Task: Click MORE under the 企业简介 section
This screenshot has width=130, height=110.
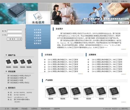Action: click(x=123, y=49)
